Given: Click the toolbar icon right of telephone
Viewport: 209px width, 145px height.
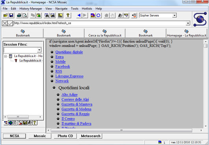Looking at the screenshot, I should (x=126, y=15).
